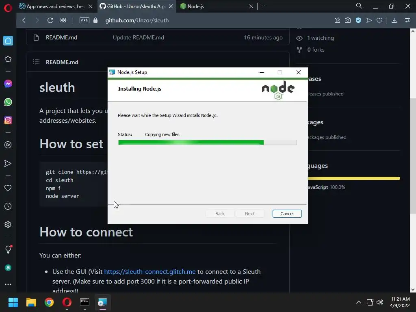Open the ad blocker shield icon
416x312 pixels.
click(x=358, y=20)
